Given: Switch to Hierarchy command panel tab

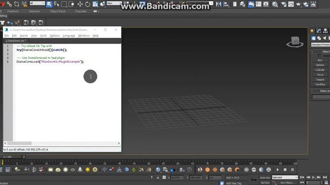Looking at the screenshot, I should [325, 31].
